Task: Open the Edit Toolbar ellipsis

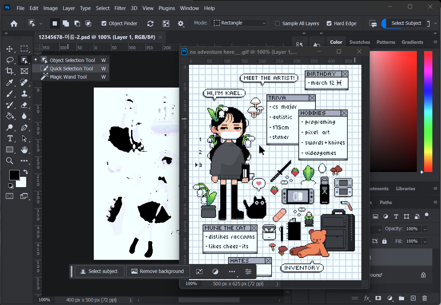Action: point(24,161)
